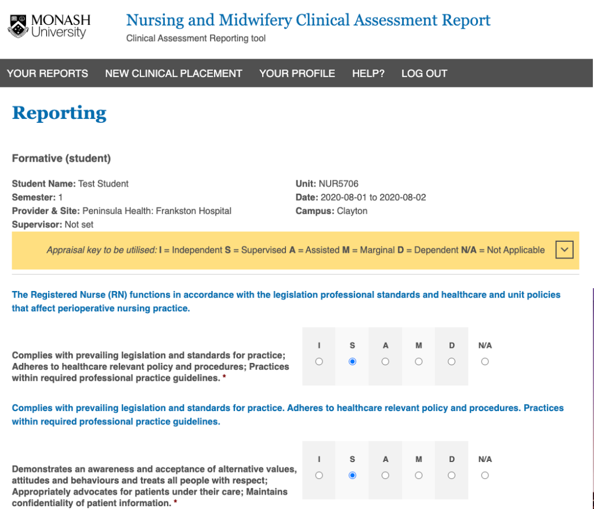
Task: Choose Marginal (M) for alternative values row
Action: point(419,475)
